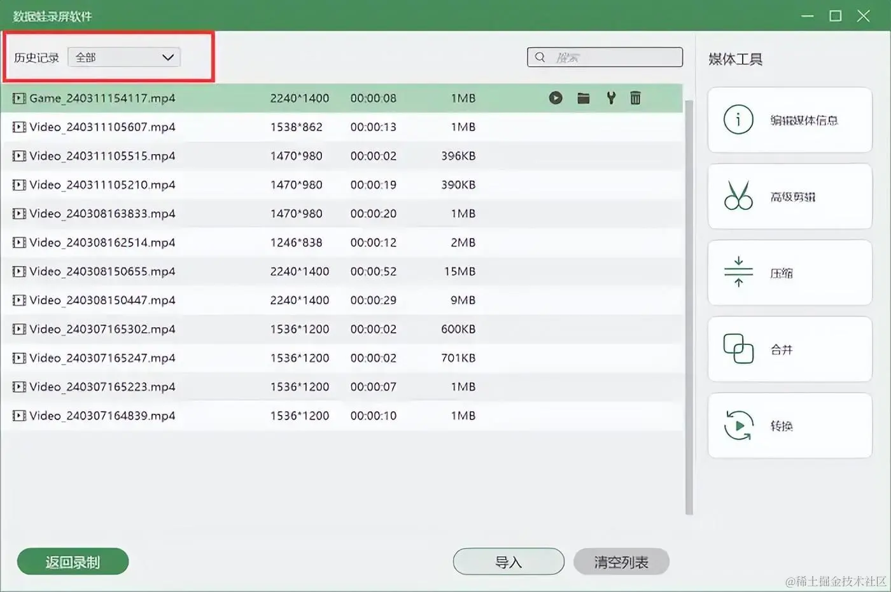The height and width of the screenshot is (592, 891).
Task: Focus the 搜索 search input field
Action: (605, 57)
